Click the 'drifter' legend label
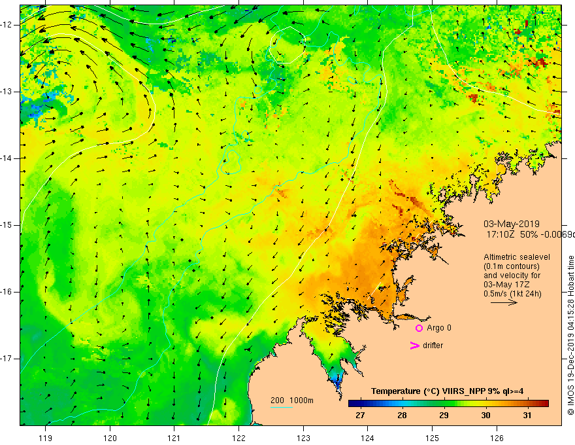This screenshot has width=575, height=445. (x=433, y=346)
